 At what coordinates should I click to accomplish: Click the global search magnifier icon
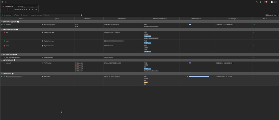coord(6,2)
